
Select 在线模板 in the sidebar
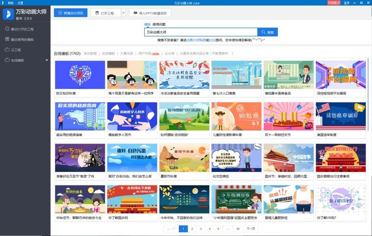point(14,60)
